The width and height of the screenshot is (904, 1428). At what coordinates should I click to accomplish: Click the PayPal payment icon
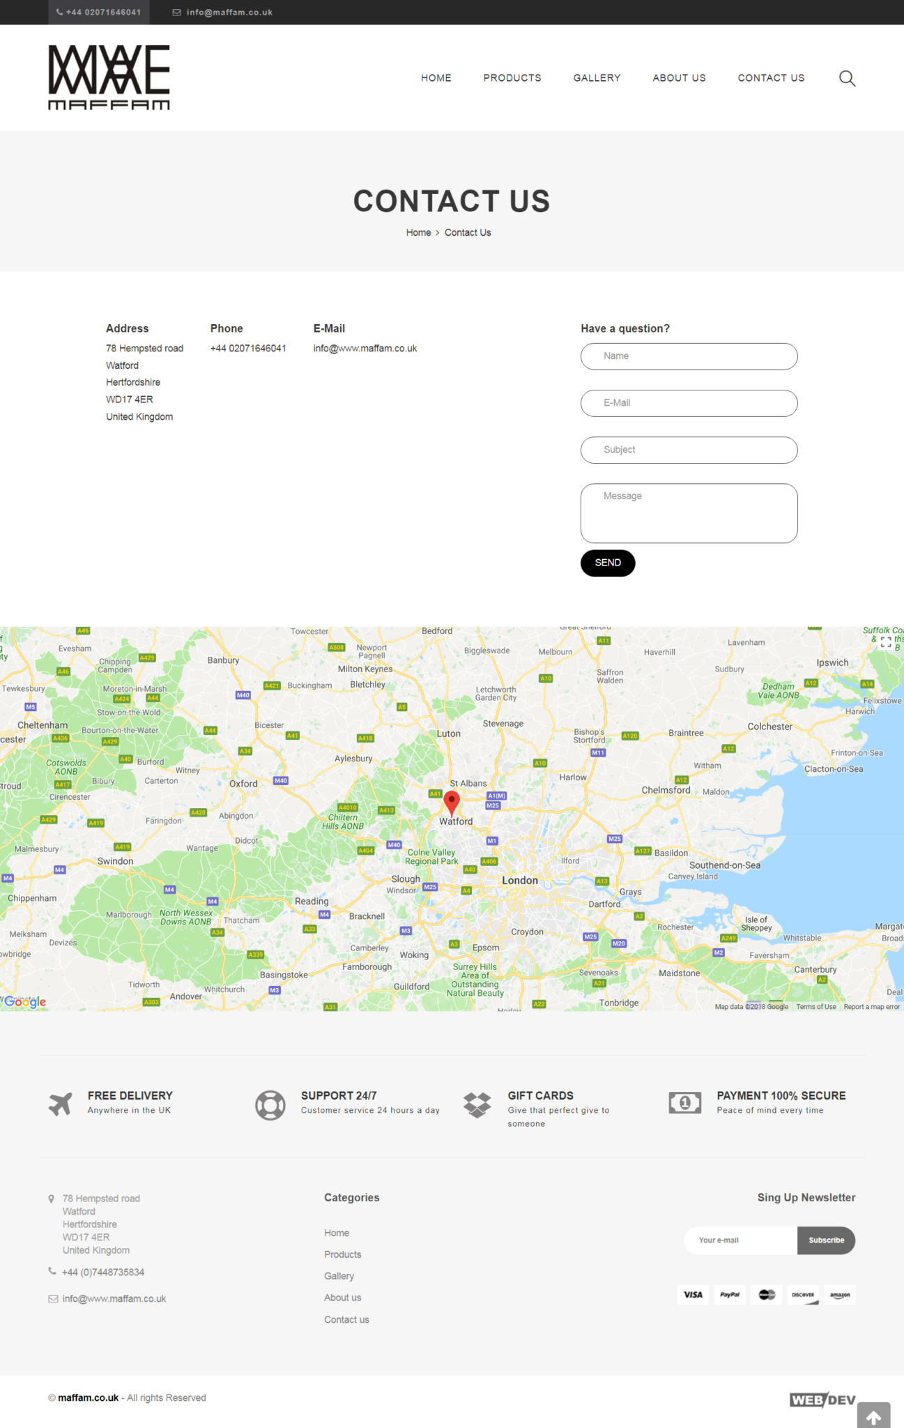point(730,1295)
